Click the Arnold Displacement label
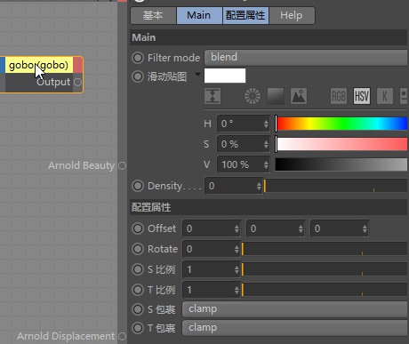409x344 pixels. pyautogui.click(x=66, y=336)
